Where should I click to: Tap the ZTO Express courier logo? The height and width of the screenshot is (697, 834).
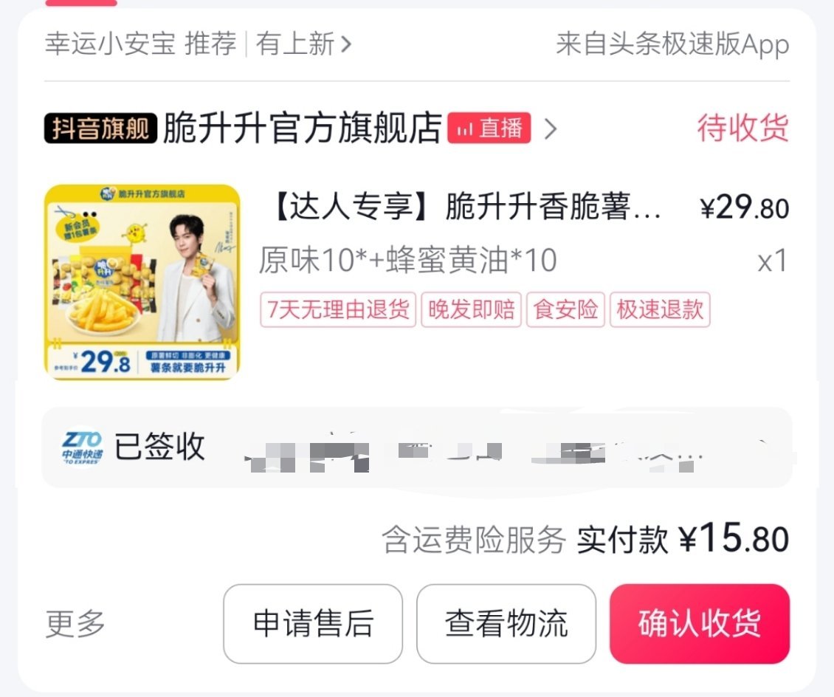tap(82, 447)
